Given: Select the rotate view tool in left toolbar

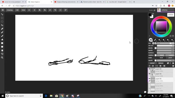Looking at the screenshot, I should [2, 54].
